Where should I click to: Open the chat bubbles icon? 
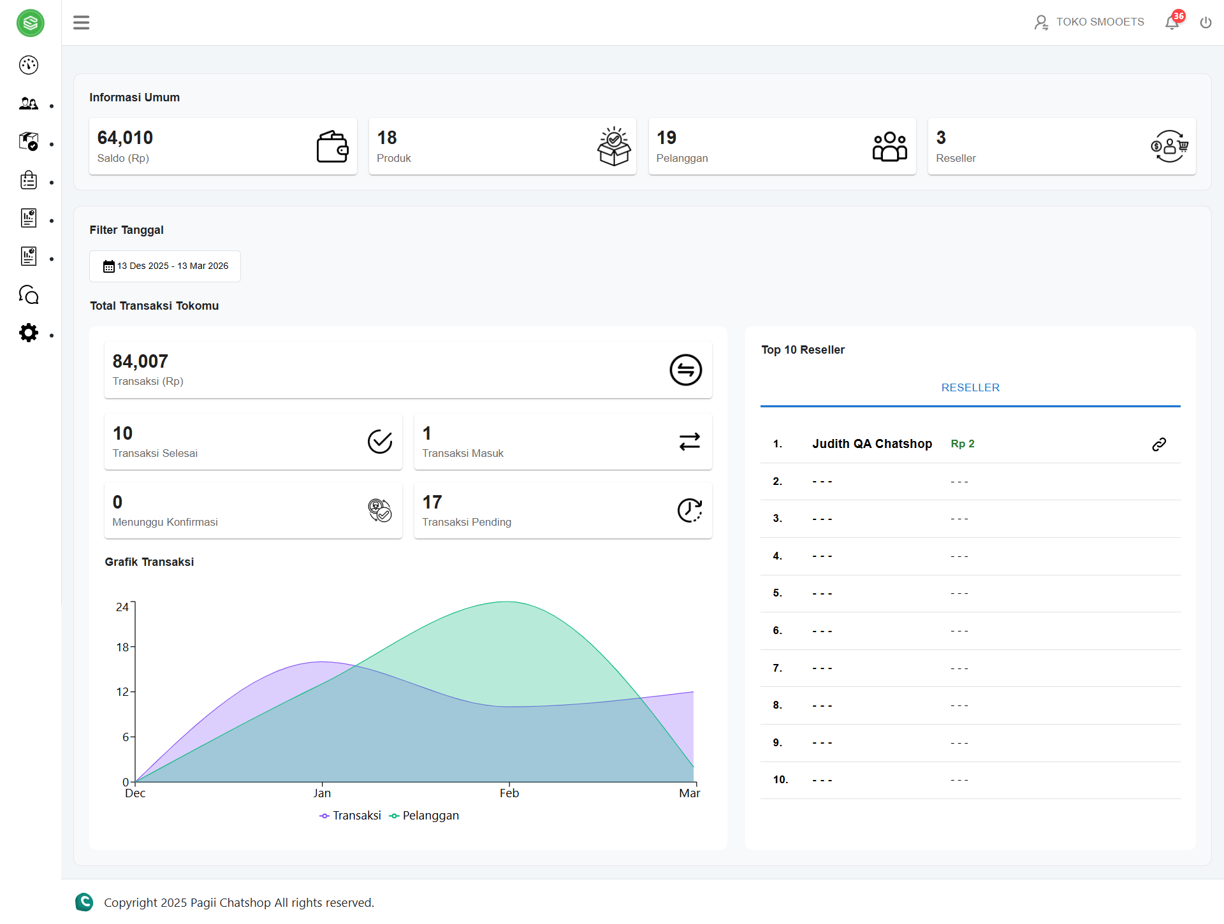click(x=29, y=294)
